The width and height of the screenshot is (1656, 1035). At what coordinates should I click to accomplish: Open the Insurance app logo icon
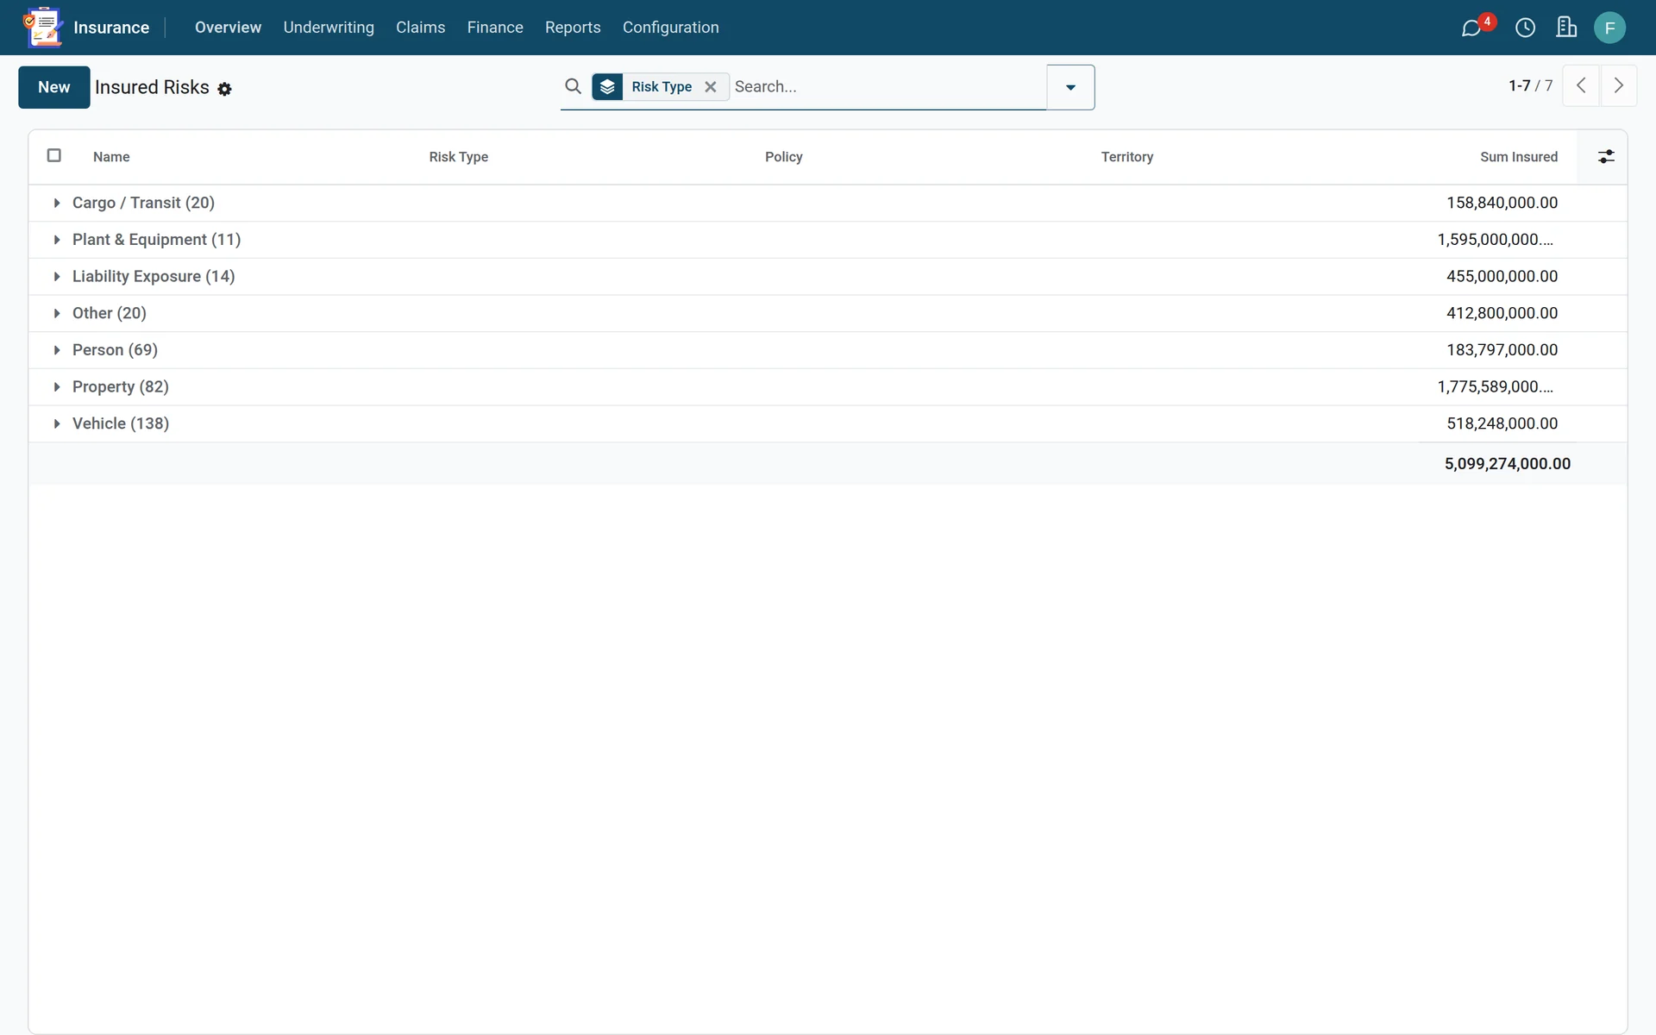(x=42, y=27)
